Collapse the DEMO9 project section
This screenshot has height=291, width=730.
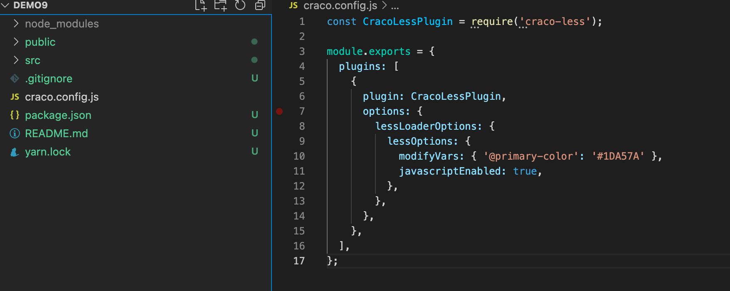click(5, 5)
